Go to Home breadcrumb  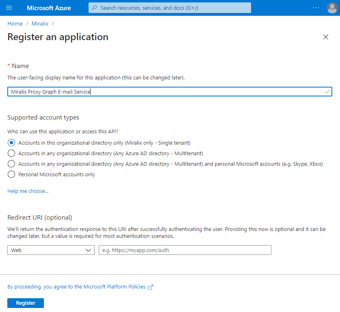tap(15, 24)
